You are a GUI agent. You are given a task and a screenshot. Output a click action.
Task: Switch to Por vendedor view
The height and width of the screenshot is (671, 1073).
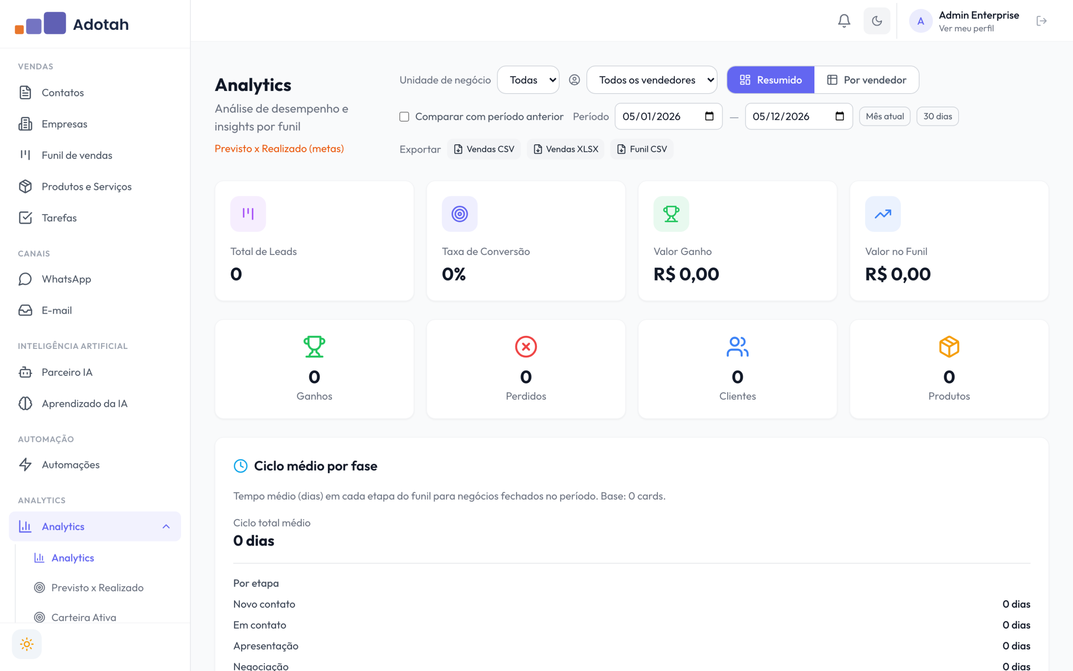[866, 80]
